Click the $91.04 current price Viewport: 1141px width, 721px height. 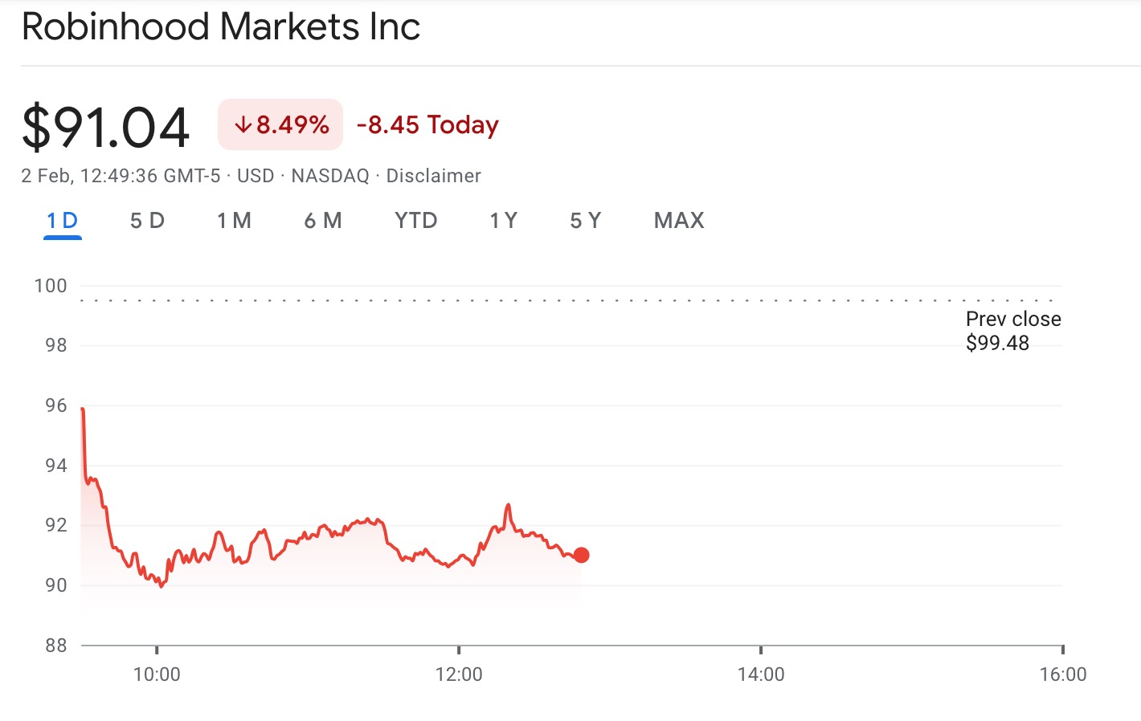(x=106, y=128)
